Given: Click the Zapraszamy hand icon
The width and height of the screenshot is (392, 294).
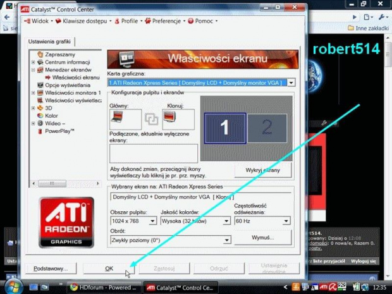Looking at the screenshot, I should (40, 54).
